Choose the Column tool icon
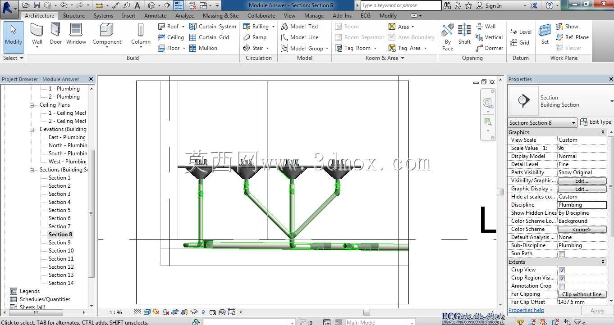614x325 pixels. click(141, 30)
